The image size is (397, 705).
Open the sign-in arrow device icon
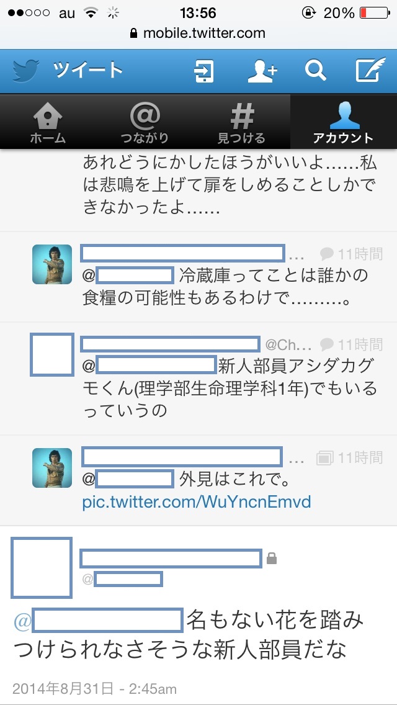[203, 71]
